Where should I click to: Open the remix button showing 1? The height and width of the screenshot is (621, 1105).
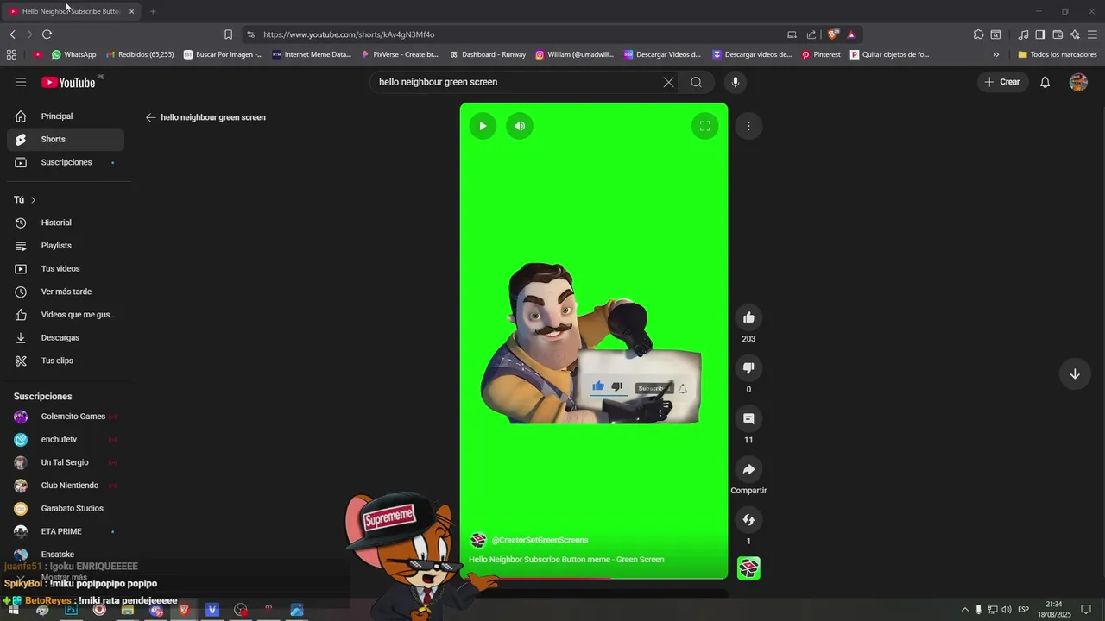748,520
